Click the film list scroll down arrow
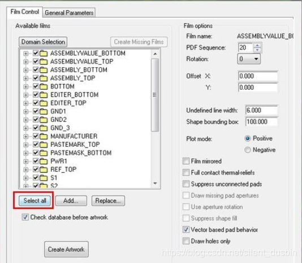 [x=155, y=183]
